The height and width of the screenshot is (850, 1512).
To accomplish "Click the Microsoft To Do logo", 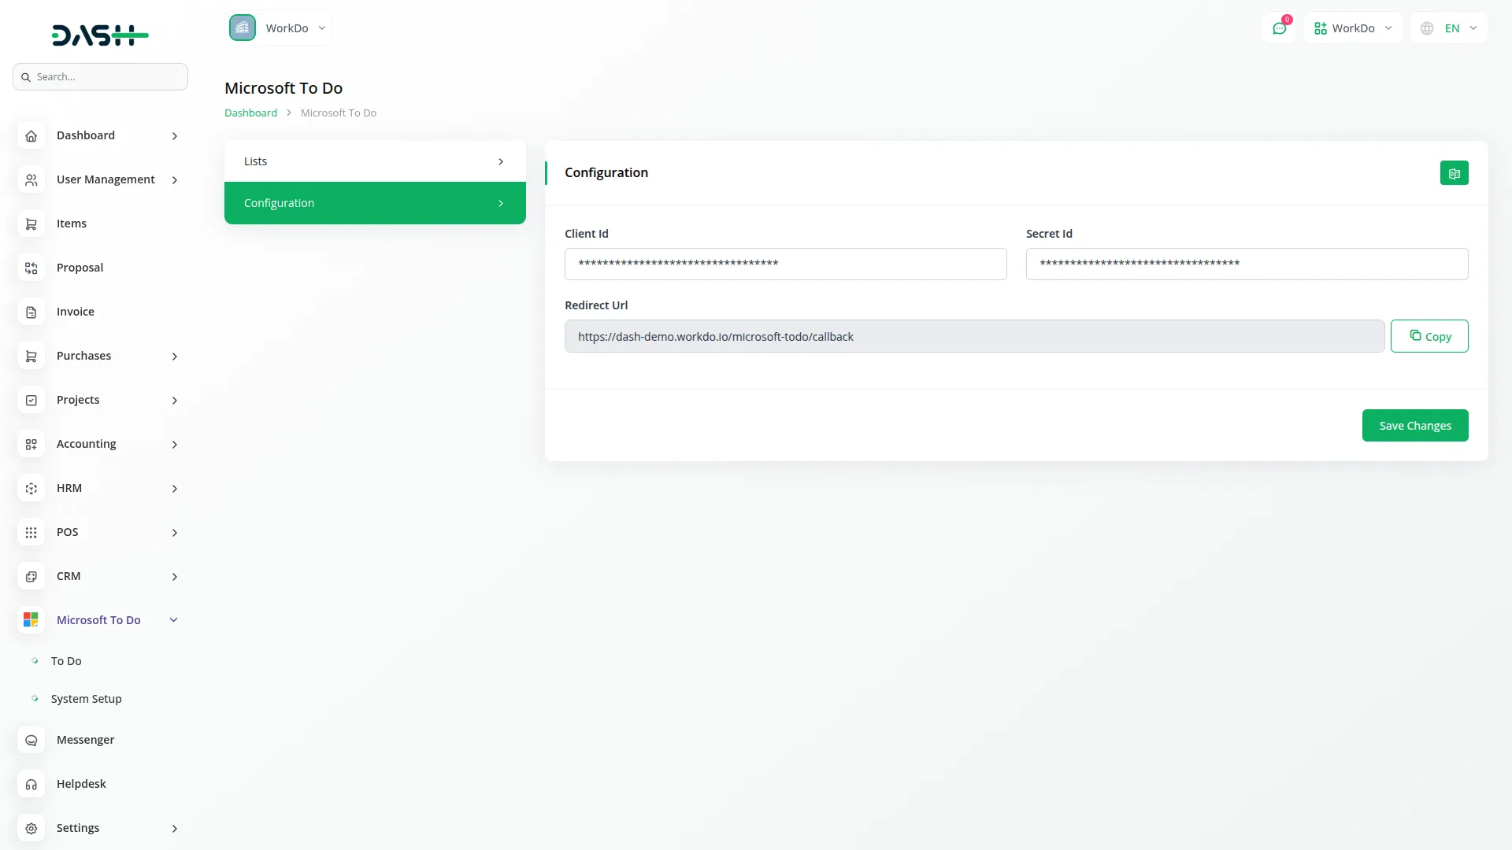I will click(x=31, y=619).
